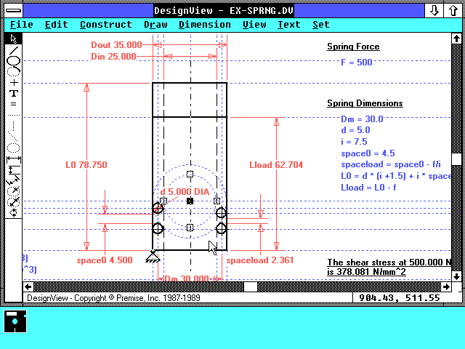Screen dimensions: 465x349
Task: Select the angled dotted construction line tool
Action: click(13, 136)
